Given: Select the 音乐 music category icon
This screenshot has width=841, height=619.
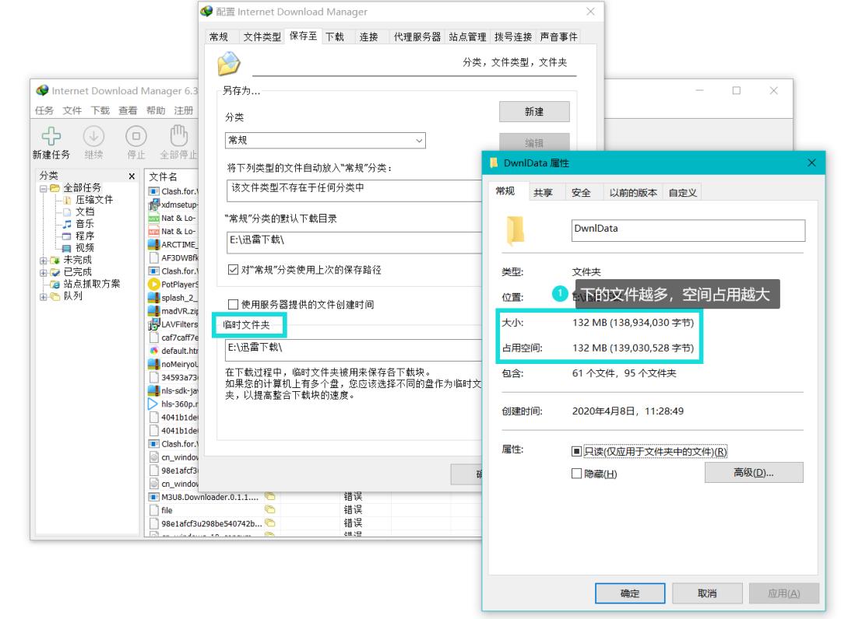Looking at the screenshot, I should [x=66, y=223].
